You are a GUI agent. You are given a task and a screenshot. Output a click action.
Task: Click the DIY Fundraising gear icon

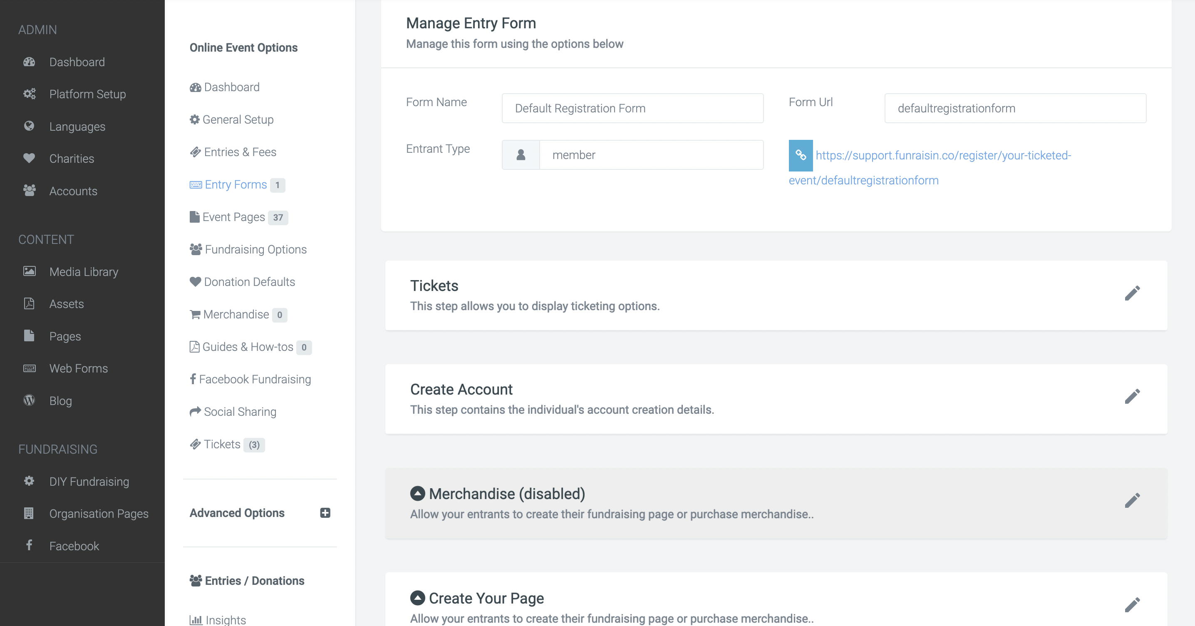coord(29,481)
